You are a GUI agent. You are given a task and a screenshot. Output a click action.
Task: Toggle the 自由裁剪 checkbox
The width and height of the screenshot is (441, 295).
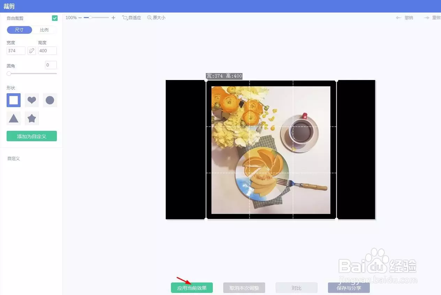55,18
